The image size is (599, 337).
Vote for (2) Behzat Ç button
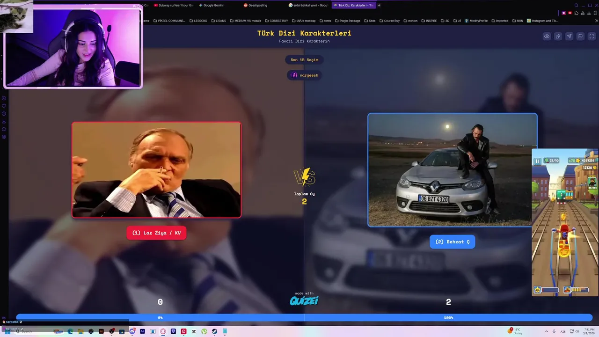[x=452, y=242]
